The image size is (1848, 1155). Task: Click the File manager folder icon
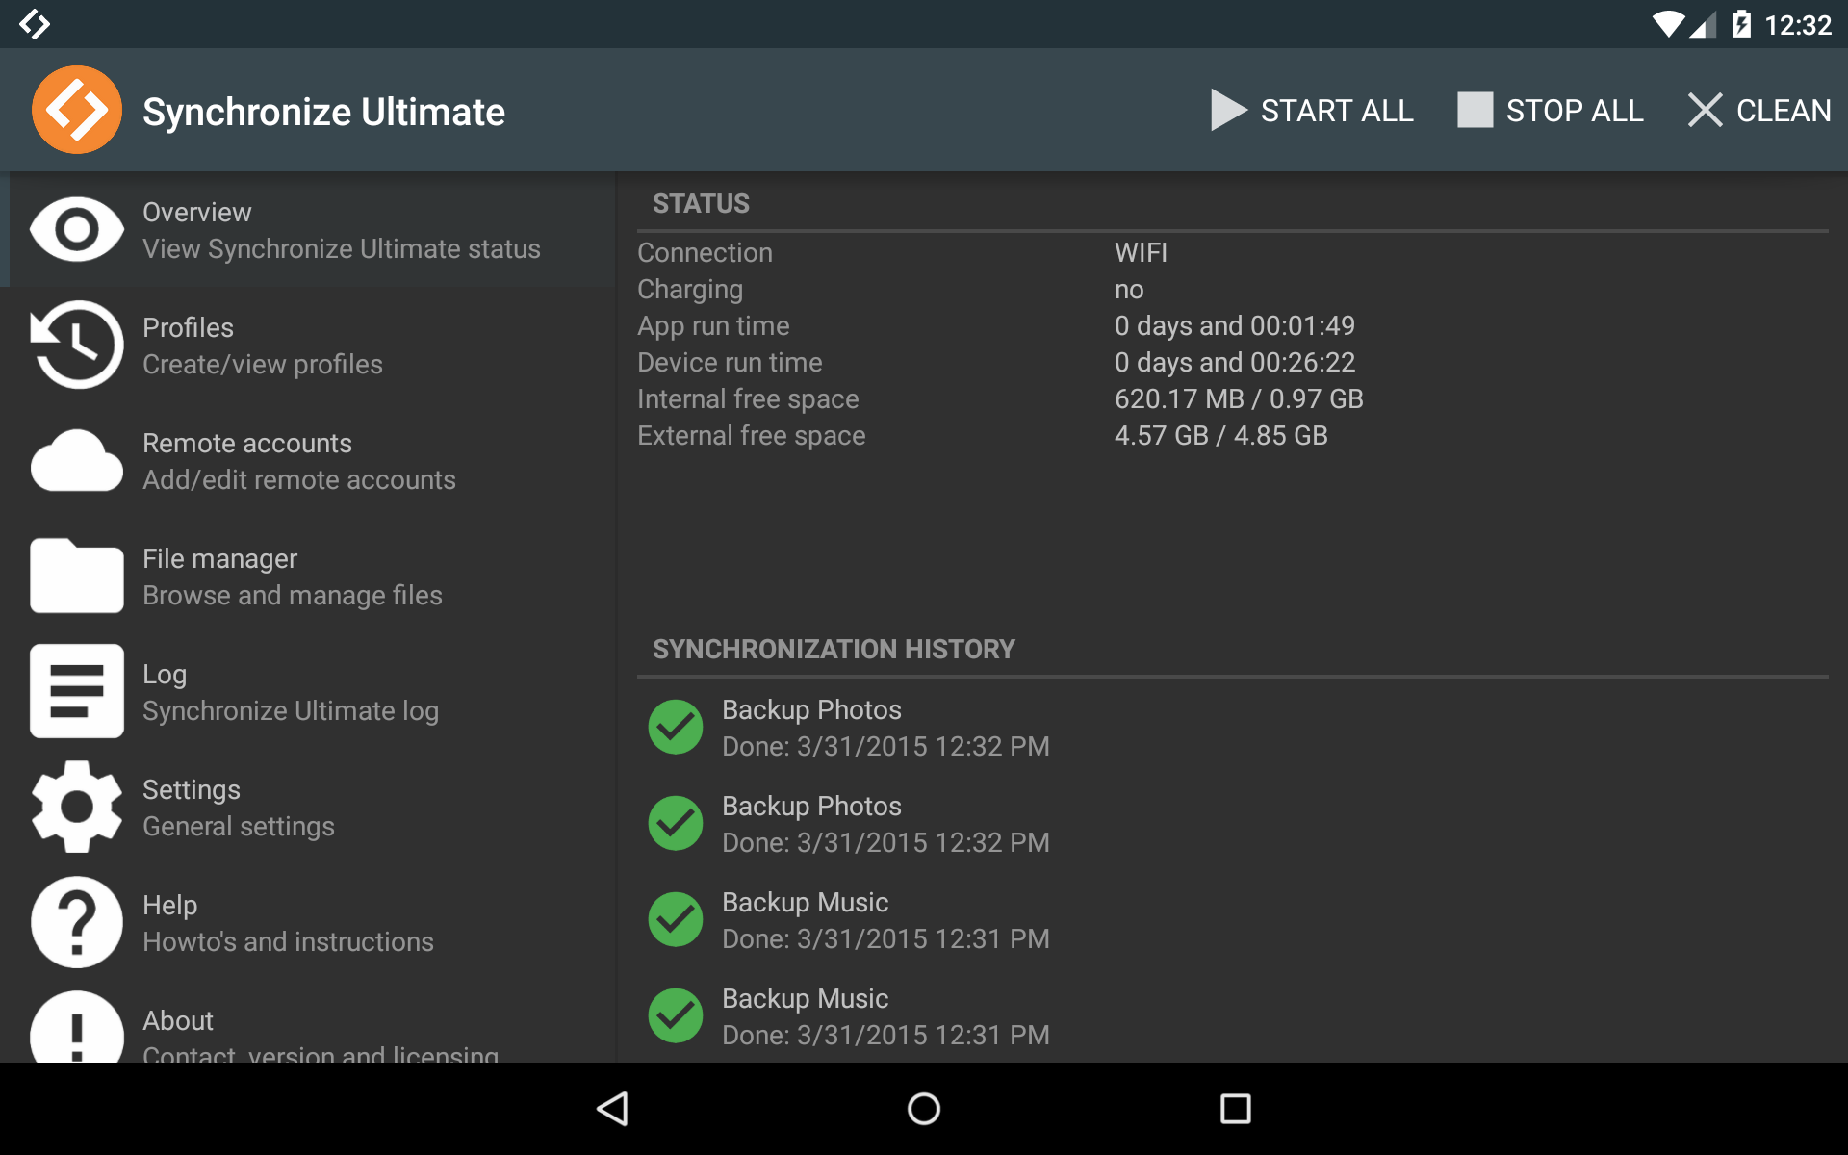tap(77, 576)
